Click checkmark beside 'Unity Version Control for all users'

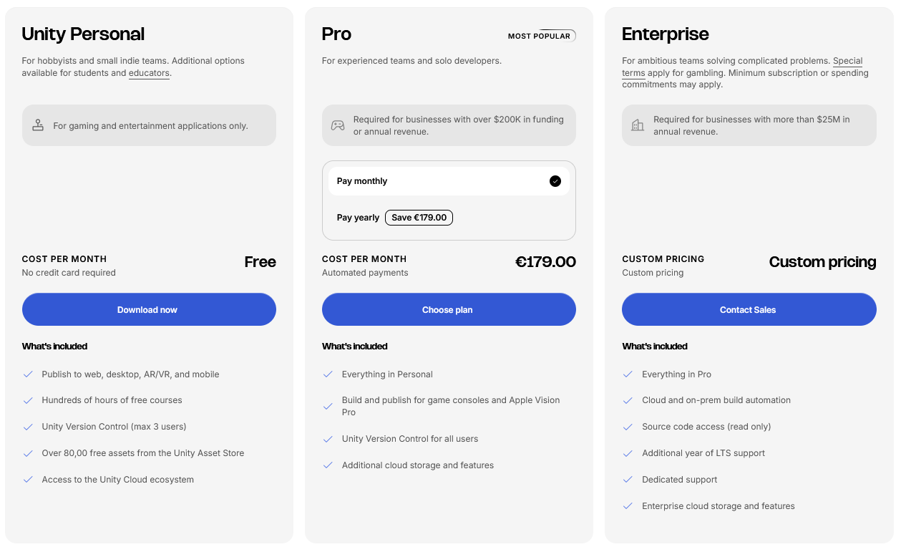click(328, 439)
